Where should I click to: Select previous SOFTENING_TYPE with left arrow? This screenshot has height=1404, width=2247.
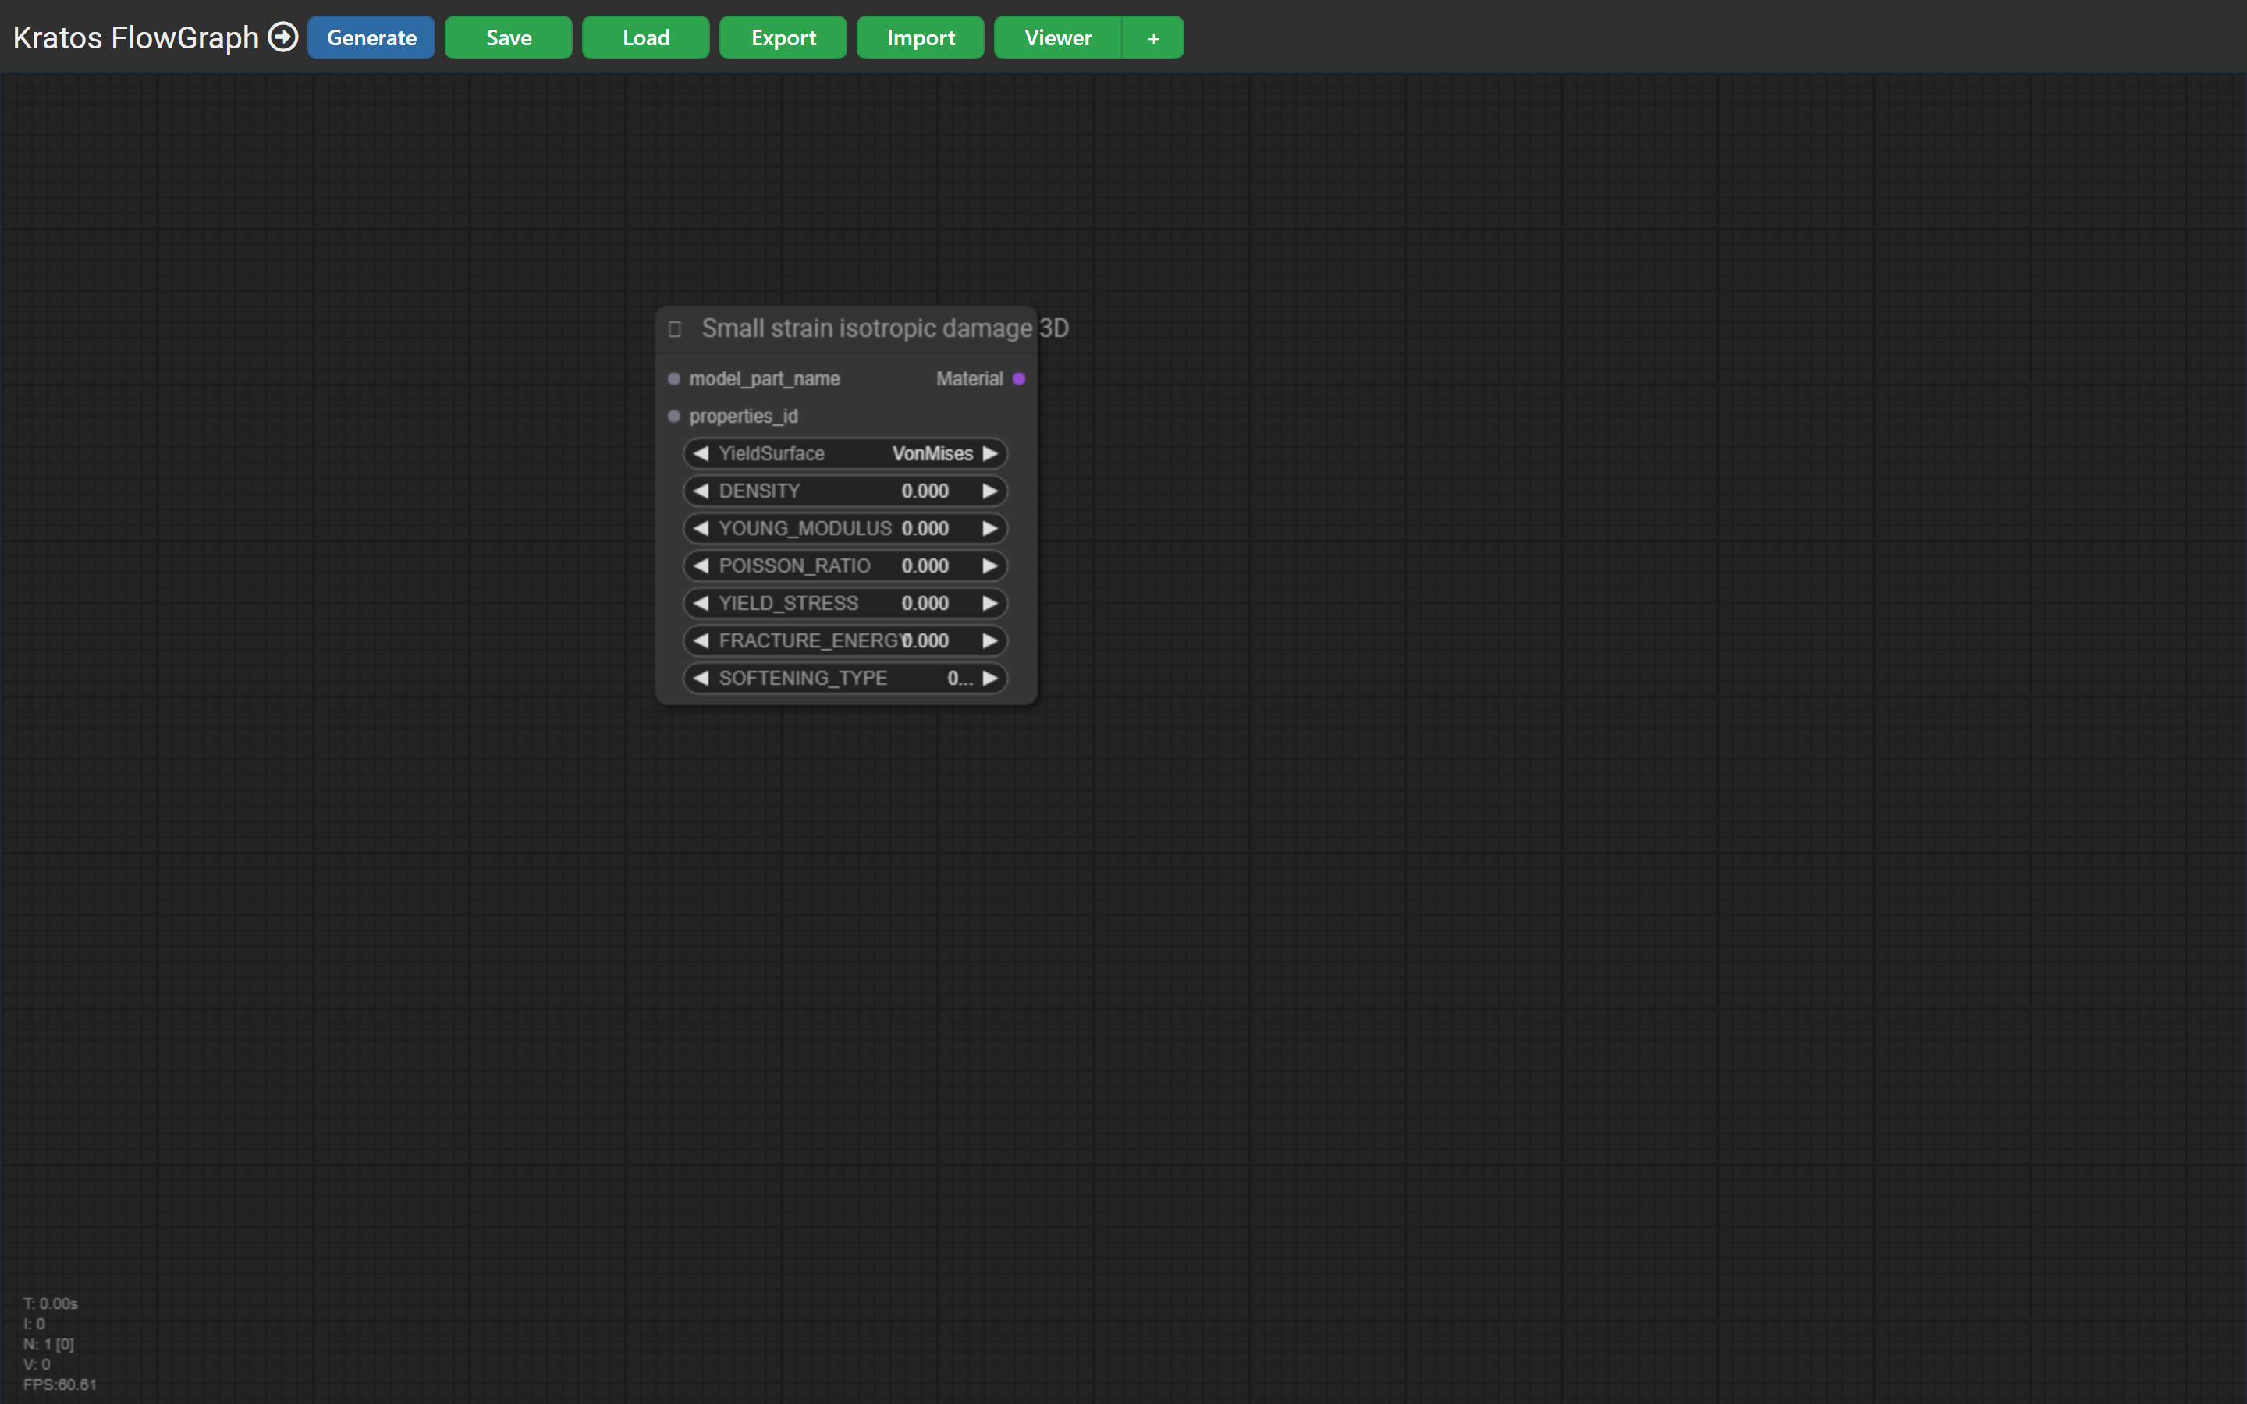pyautogui.click(x=701, y=678)
